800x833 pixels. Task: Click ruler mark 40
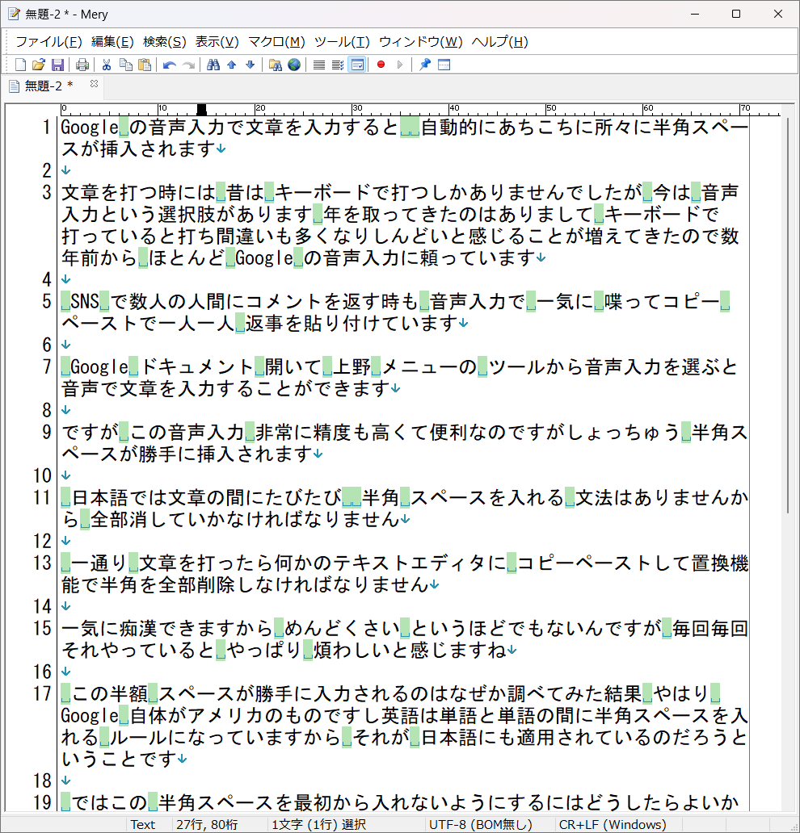pos(453,108)
